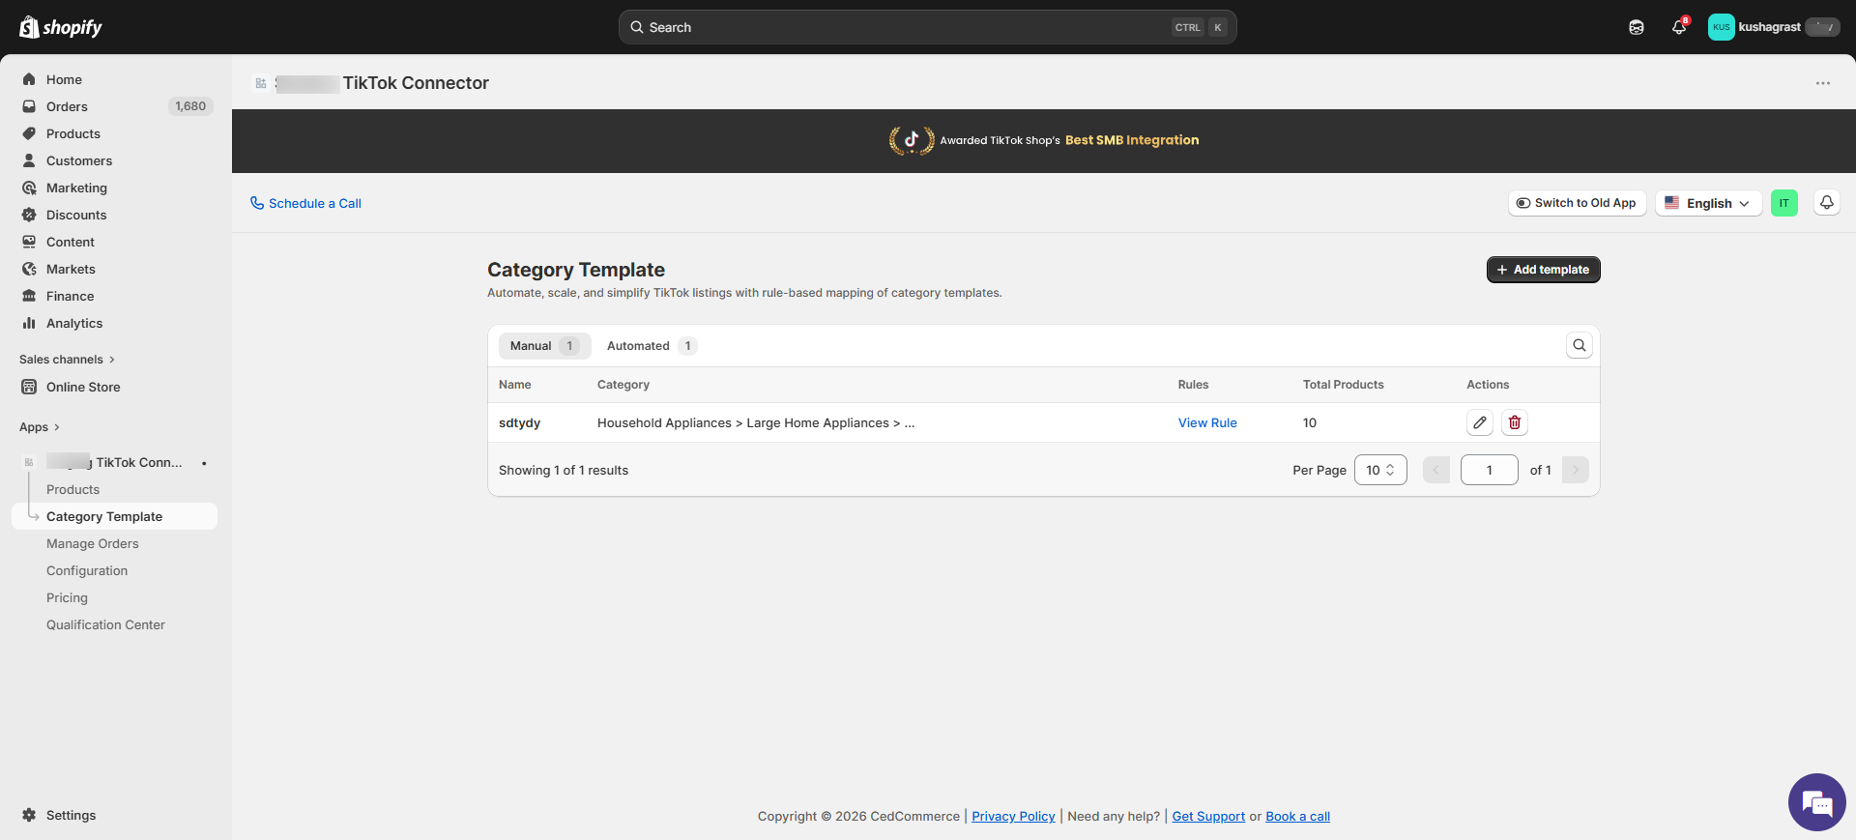Expand the Sales channels section
The image size is (1856, 840).
click(x=67, y=360)
